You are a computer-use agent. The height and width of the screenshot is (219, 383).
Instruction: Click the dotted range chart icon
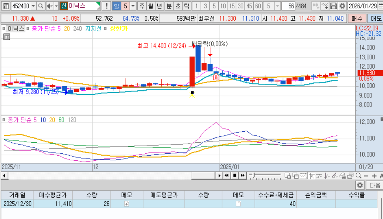pos(303,176)
